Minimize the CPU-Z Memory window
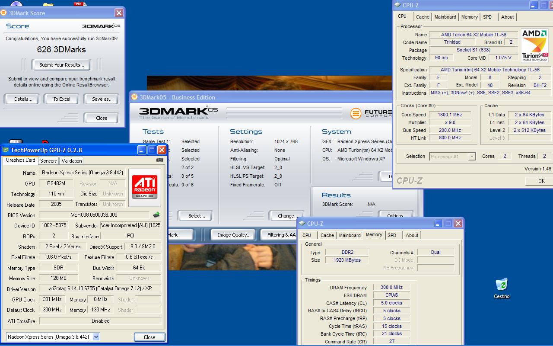This screenshot has width=553, height=346. [x=438, y=224]
